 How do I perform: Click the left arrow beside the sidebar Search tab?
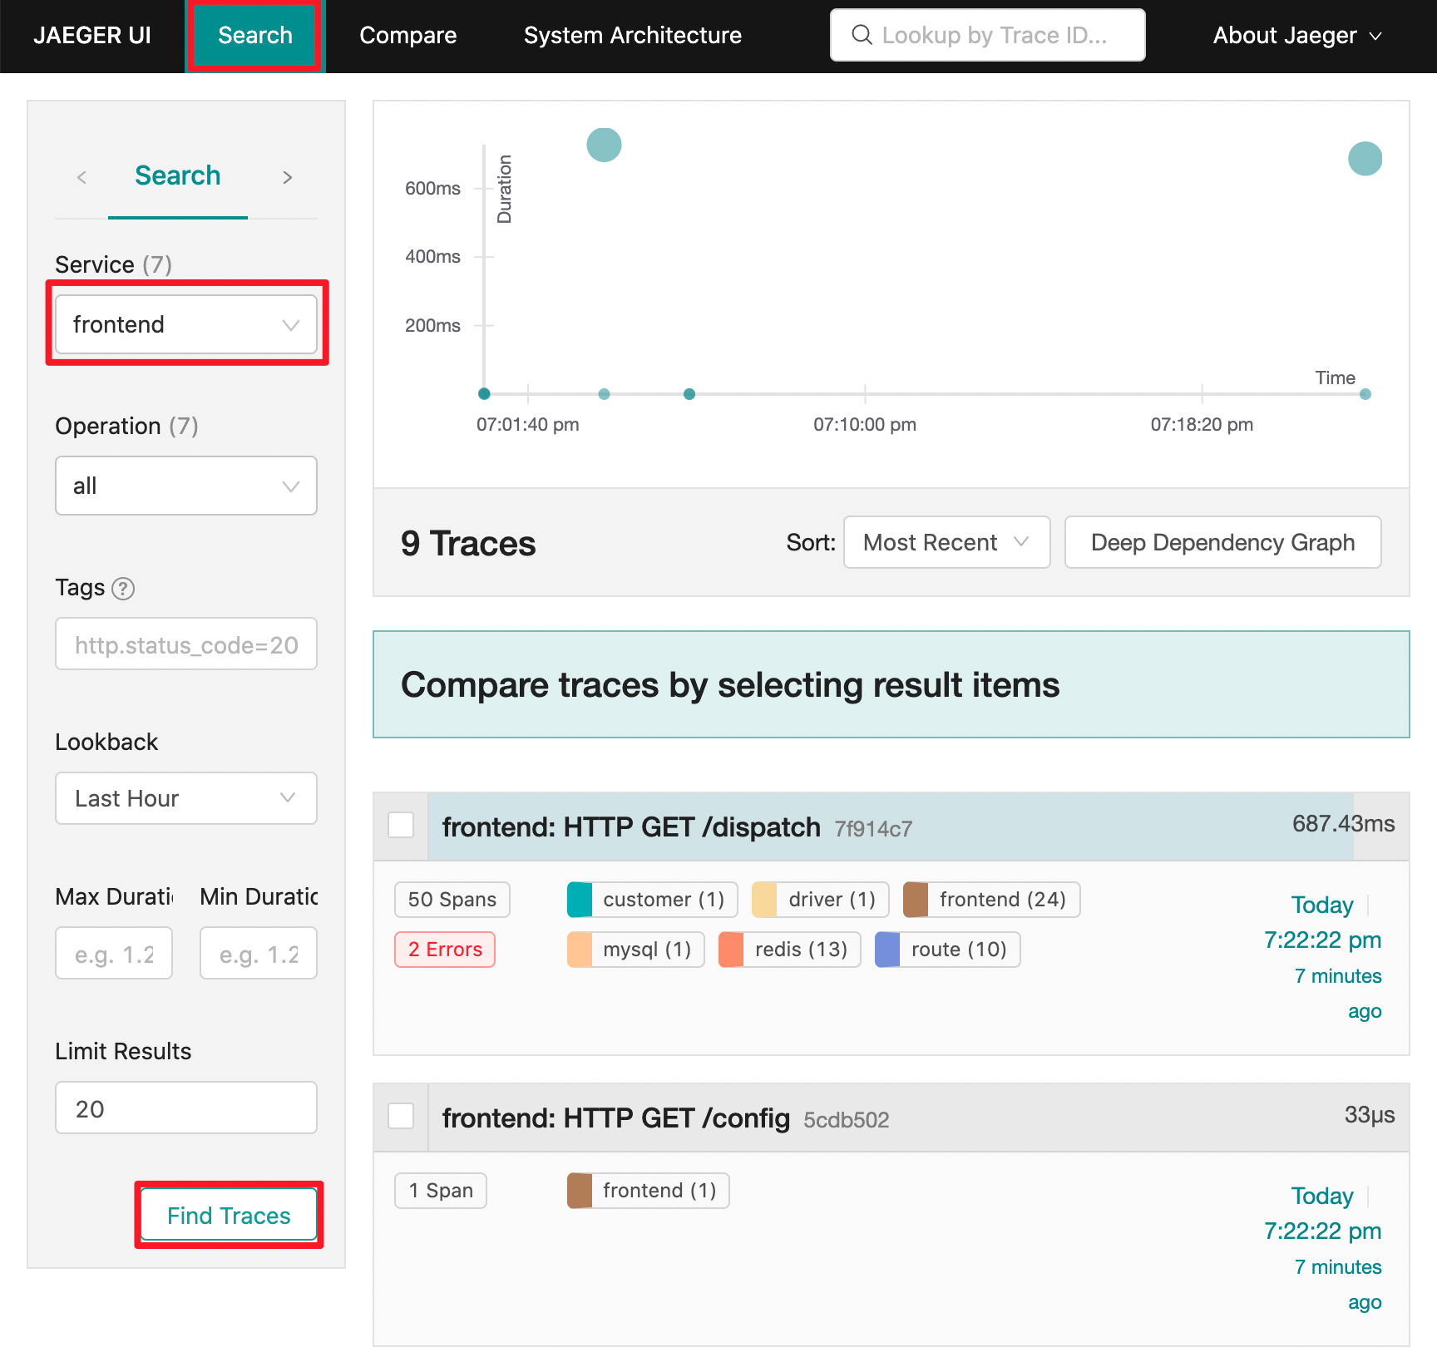coord(81,177)
